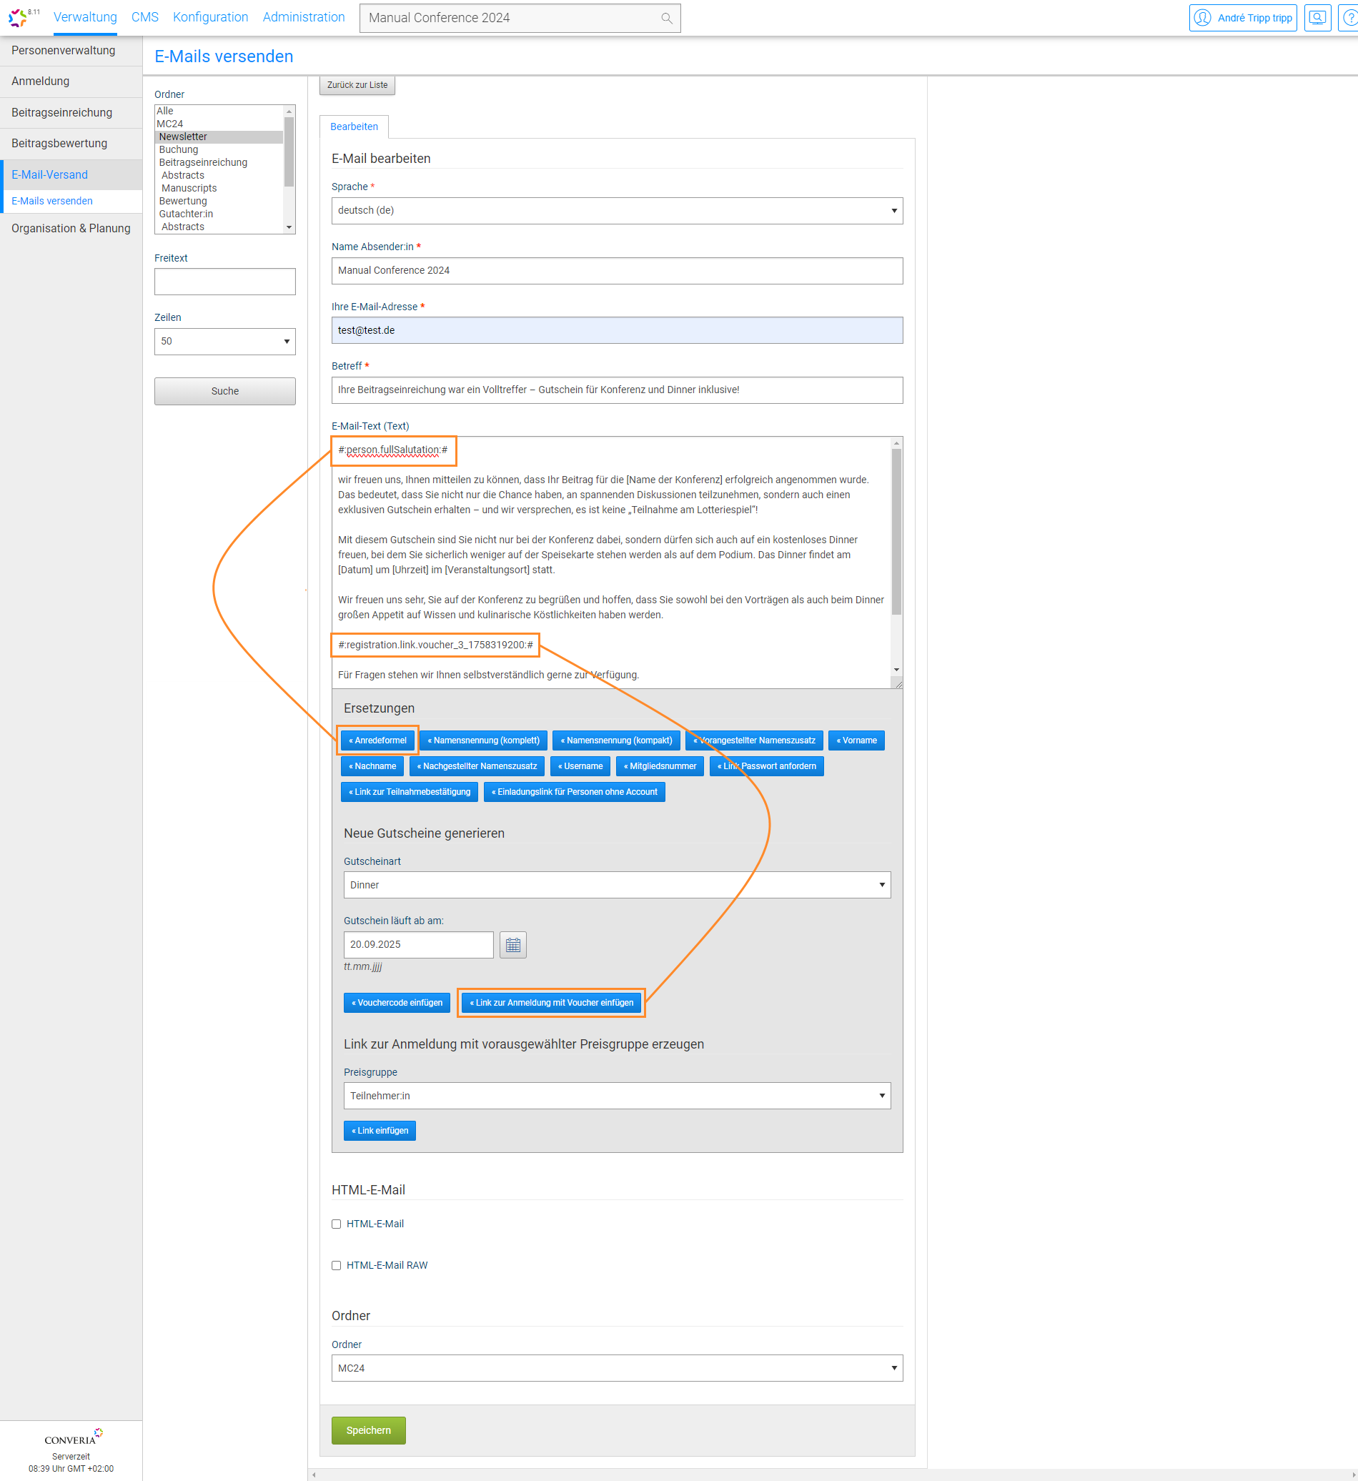Open the help question mark icon

(1349, 18)
